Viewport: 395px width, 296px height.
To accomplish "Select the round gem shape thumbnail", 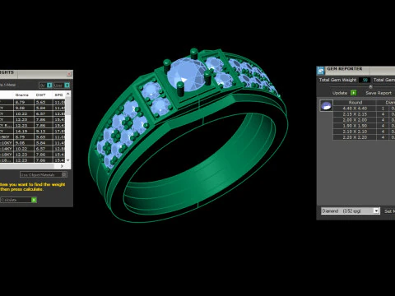I will [x=327, y=105].
